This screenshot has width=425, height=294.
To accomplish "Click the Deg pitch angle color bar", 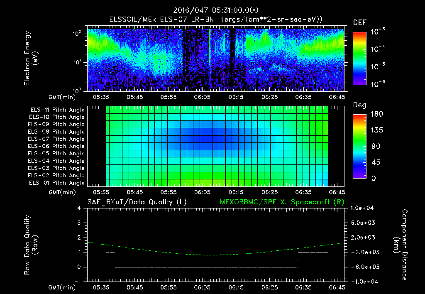I will [x=359, y=146].
